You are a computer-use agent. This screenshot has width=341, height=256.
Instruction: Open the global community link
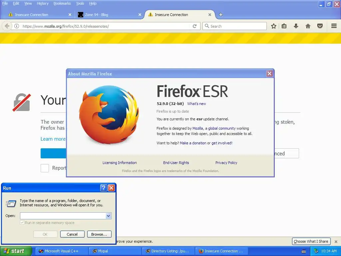[222, 128]
